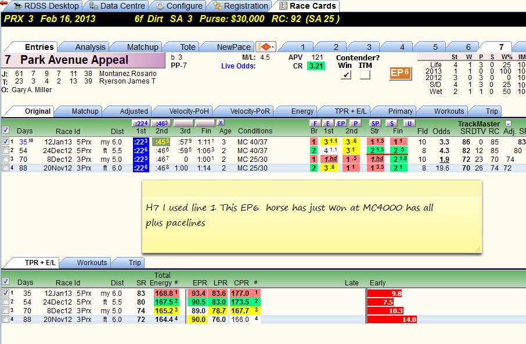The width and height of the screenshot is (526, 344).
Task: Click the P running-style filter button
Action: (x=355, y=124)
